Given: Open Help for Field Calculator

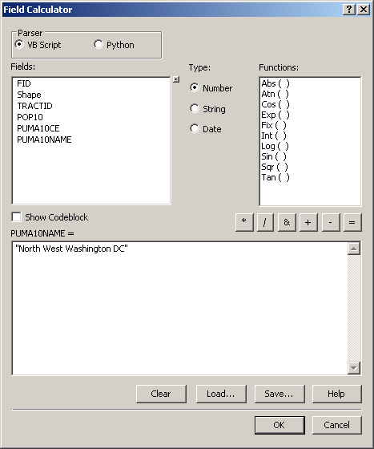Looking at the screenshot, I should coord(336,394).
